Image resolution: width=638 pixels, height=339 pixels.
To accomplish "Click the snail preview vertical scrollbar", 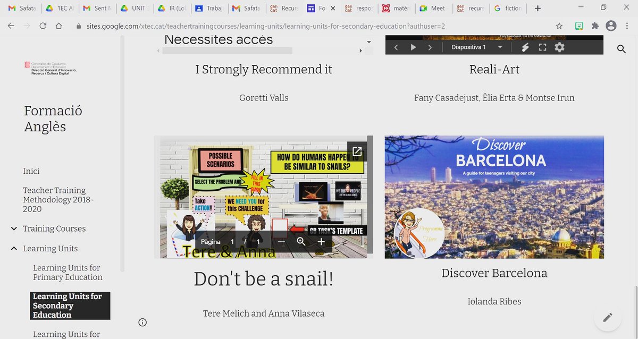I will [x=371, y=194].
